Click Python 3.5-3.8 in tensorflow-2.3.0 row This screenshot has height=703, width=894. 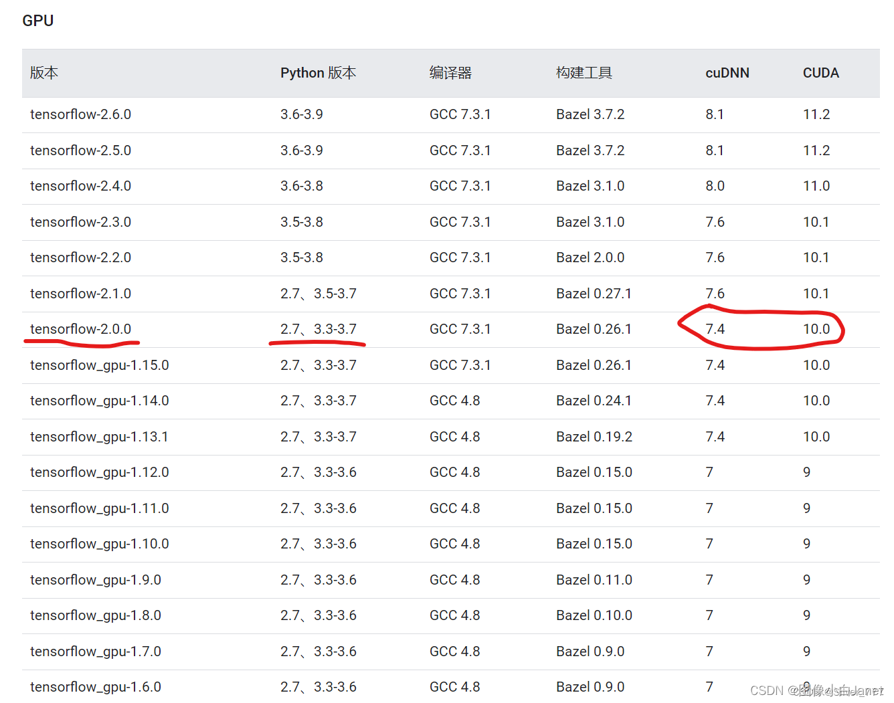(x=302, y=222)
